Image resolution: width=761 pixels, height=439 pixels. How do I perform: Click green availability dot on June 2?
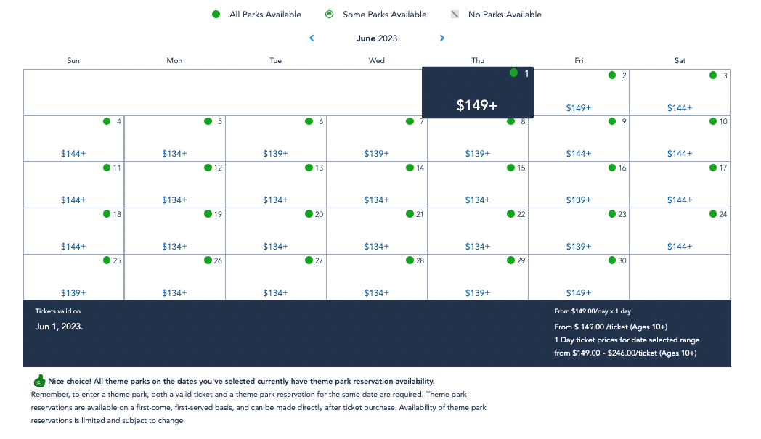click(612, 75)
